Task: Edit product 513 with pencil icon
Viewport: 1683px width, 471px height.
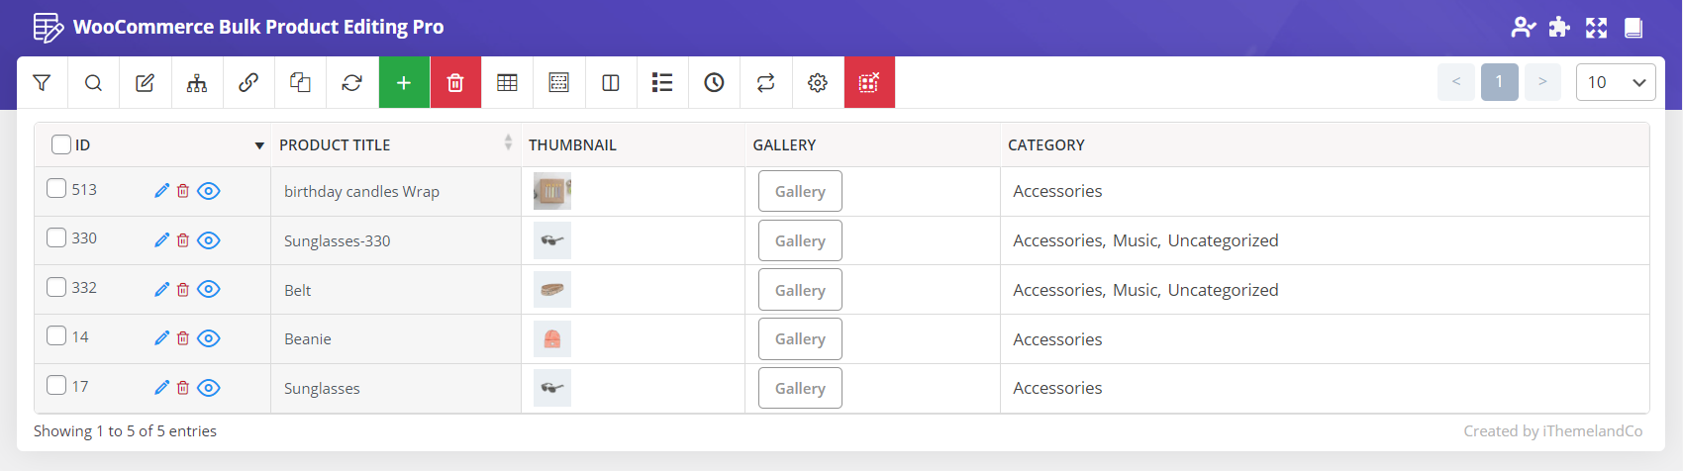Action: [x=162, y=191]
